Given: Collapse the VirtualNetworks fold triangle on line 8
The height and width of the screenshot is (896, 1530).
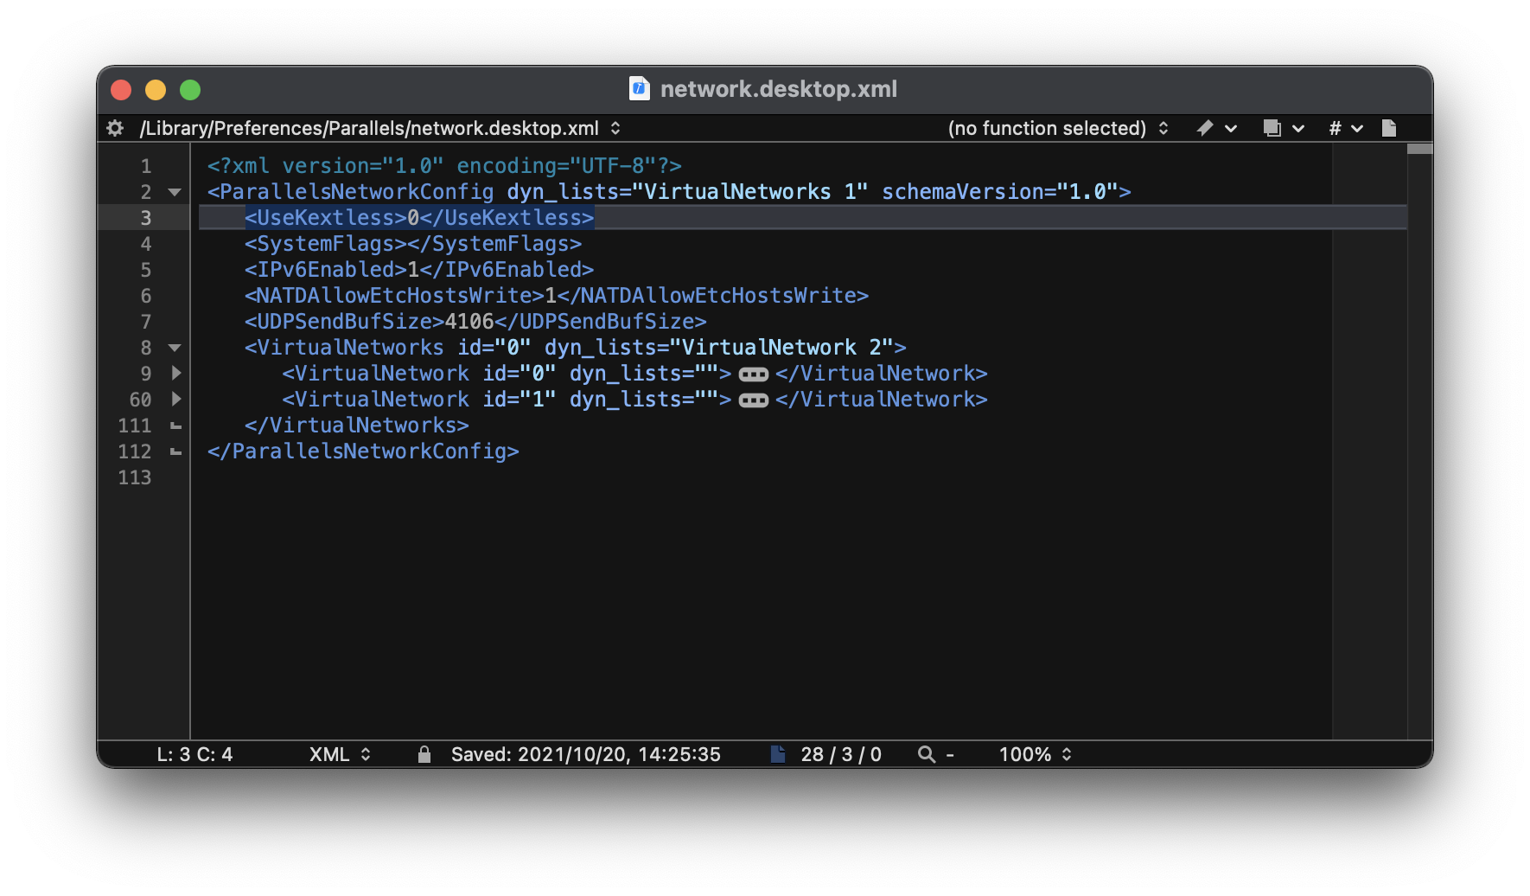Looking at the screenshot, I should (175, 348).
